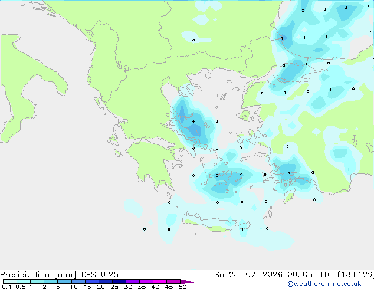Click the 0.1–0.5 mm legend color swatch
The image size is (374, 289).
10,281
